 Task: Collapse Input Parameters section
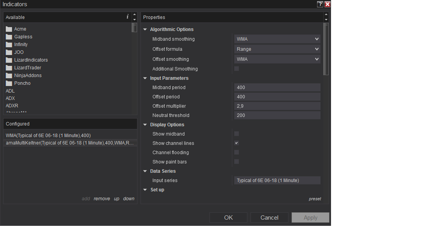145,78
